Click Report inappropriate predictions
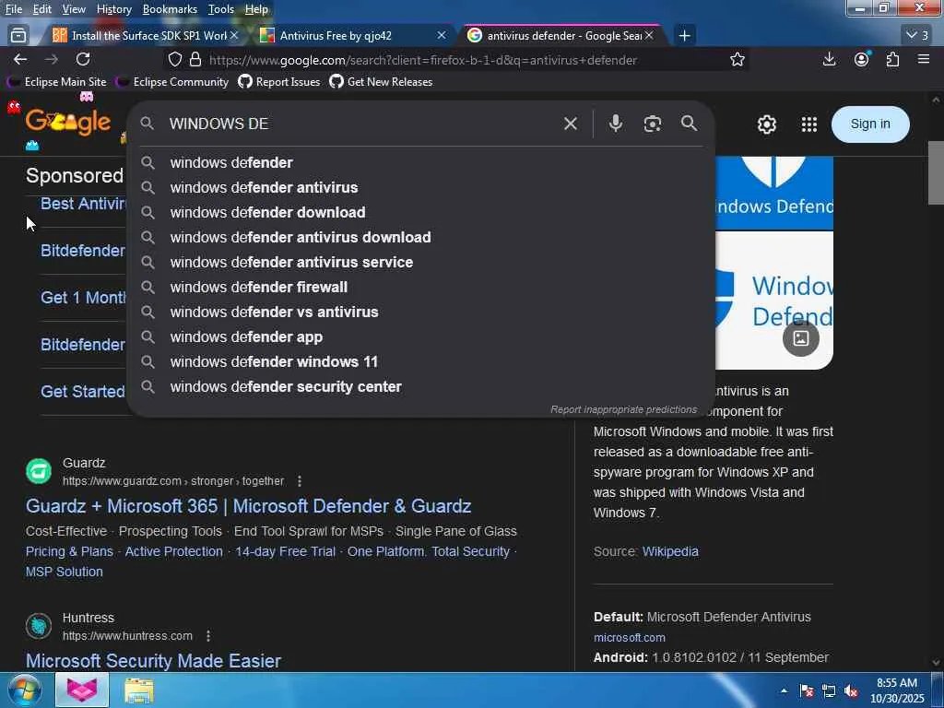944x708 pixels. tap(624, 409)
